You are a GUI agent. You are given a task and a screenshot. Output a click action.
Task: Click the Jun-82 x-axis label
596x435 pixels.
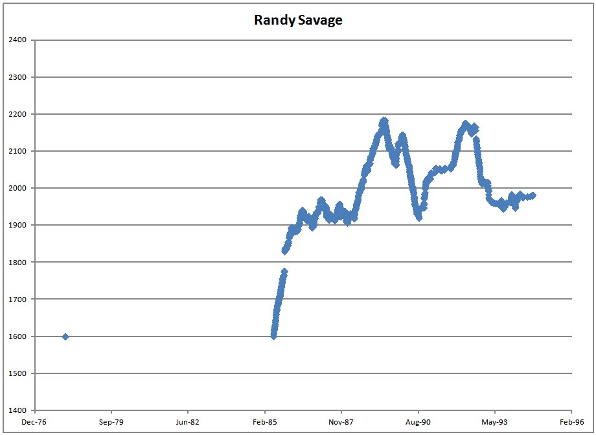(187, 421)
